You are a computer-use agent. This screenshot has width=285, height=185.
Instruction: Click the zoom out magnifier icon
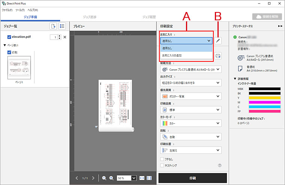pyautogui.click(x=104, y=178)
